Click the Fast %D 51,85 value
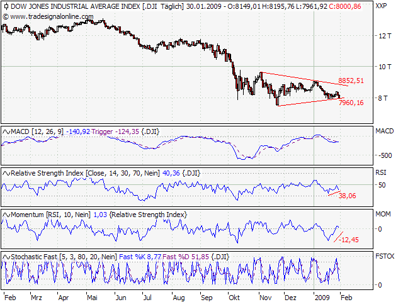The image size is (403, 302). click(x=186, y=257)
